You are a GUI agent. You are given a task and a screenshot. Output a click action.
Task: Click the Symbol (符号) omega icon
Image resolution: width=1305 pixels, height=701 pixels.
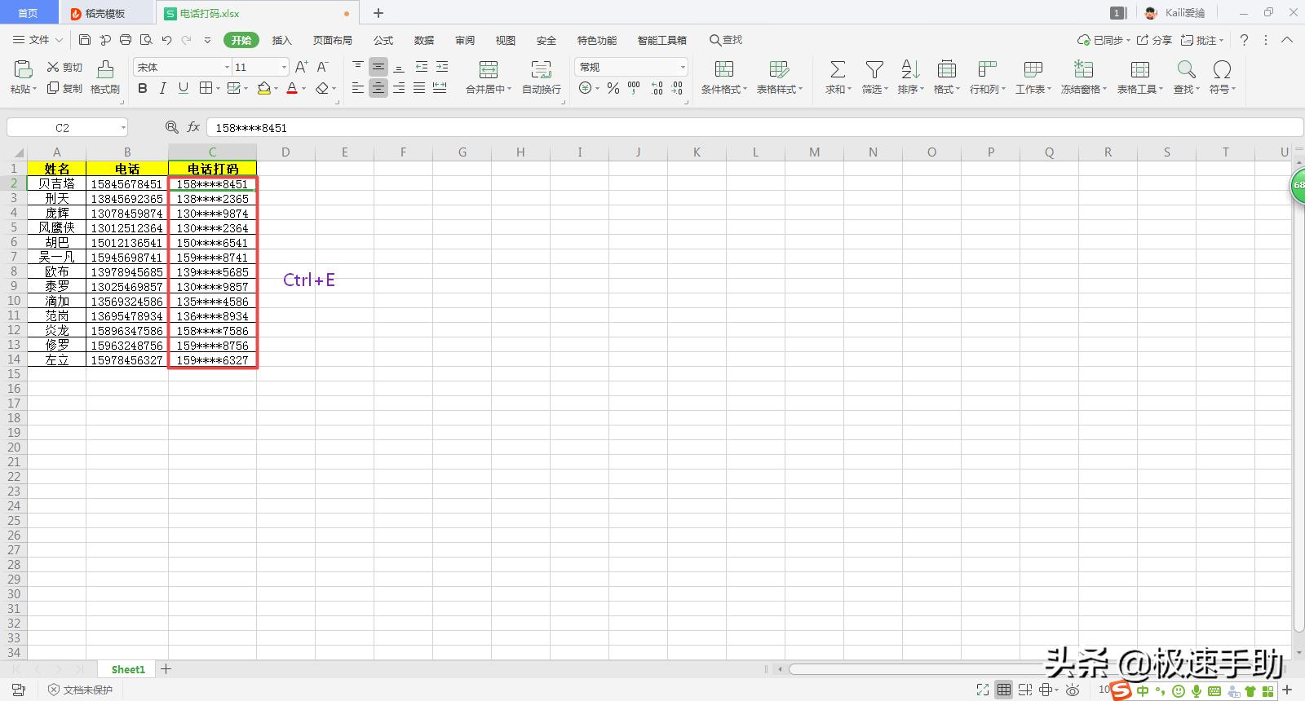coord(1221,70)
